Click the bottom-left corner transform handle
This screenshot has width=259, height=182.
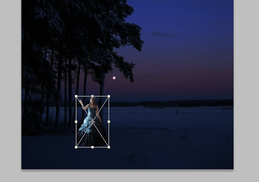point(76,147)
